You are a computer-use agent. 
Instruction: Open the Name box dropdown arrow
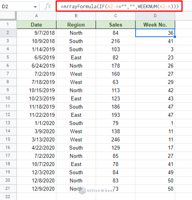point(35,7)
